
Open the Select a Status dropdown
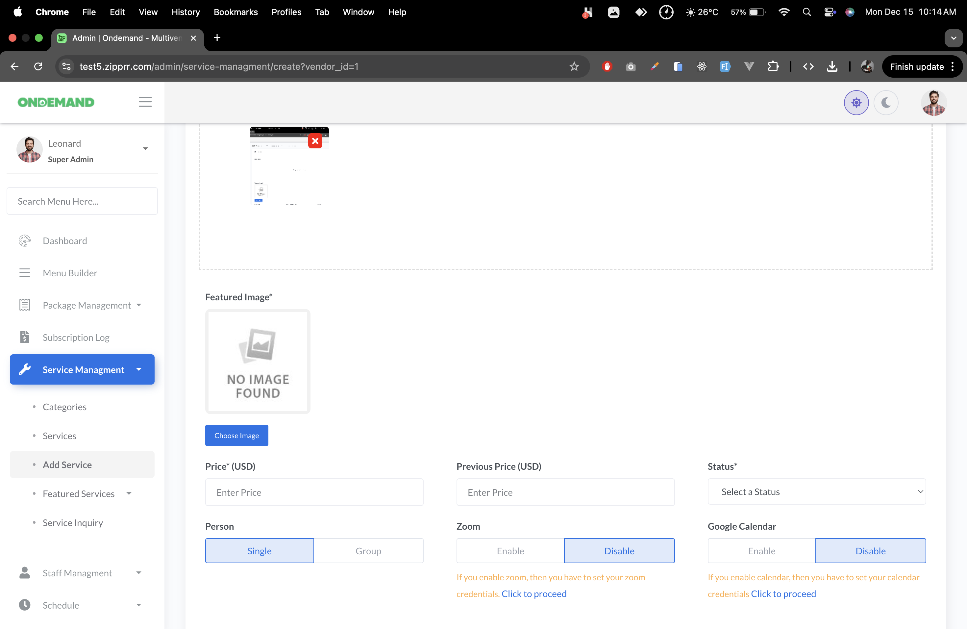[x=816, y=492]
